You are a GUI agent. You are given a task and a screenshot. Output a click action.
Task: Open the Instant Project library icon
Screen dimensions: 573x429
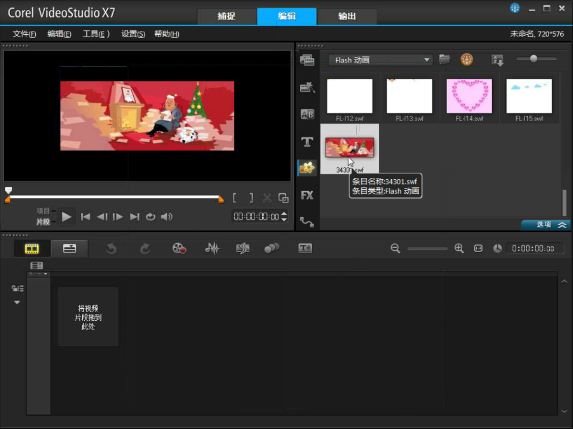[307, 87]
